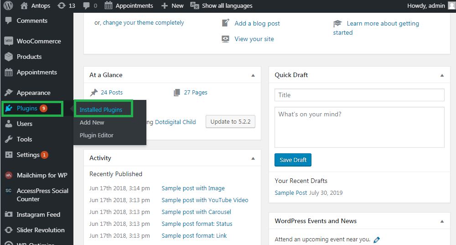
Task: Open Plugin Editor submenu item
Action: (97, 136)
